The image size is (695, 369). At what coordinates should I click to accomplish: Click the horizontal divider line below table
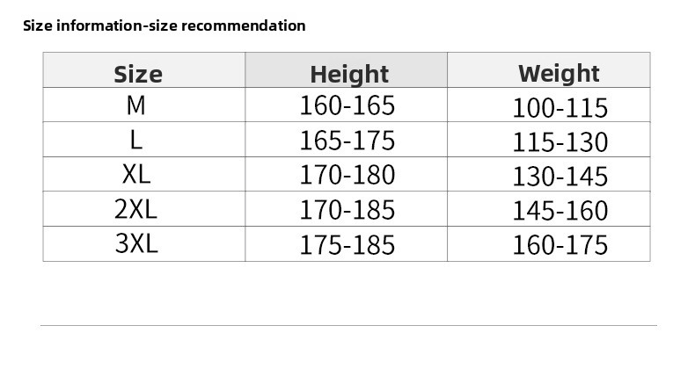[x=348, y=326]
